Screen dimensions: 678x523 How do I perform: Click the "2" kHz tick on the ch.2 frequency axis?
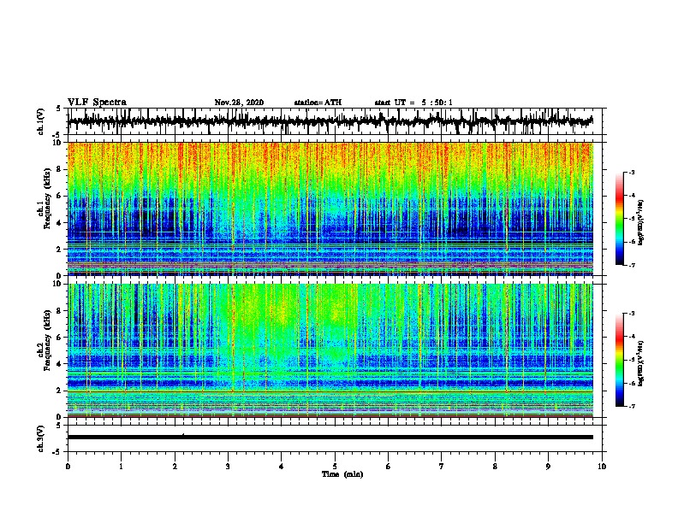point(59,391)
